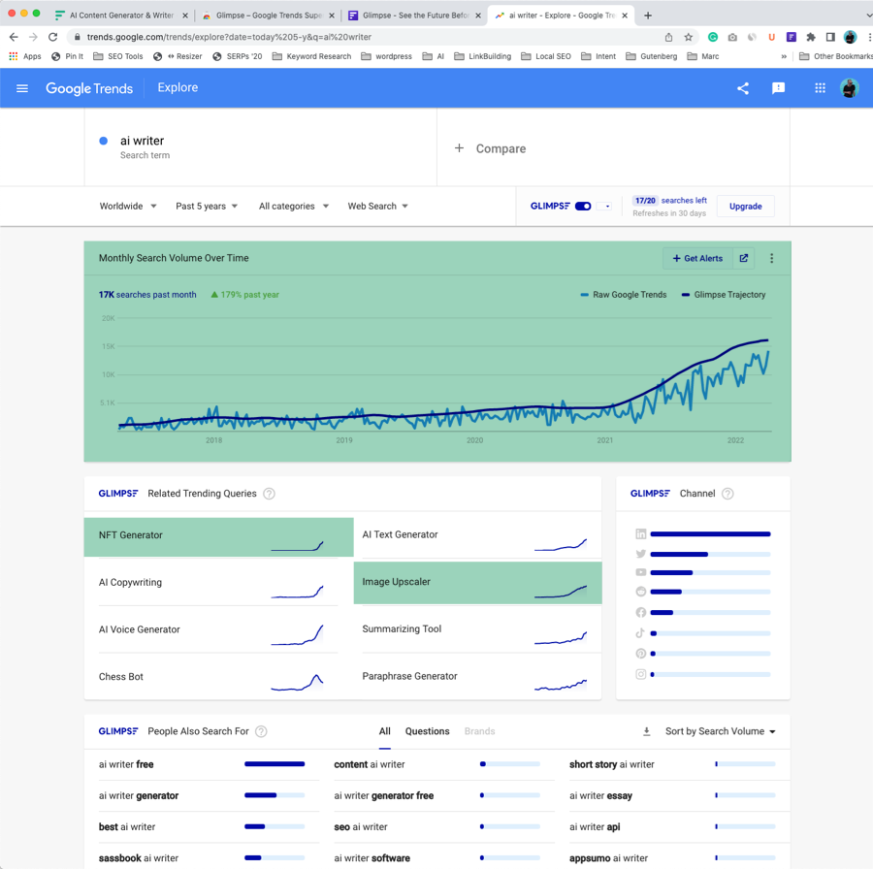Select the TikTok channel icon
This screenshot has height=869, width=873.
click(x=641, y=633)
